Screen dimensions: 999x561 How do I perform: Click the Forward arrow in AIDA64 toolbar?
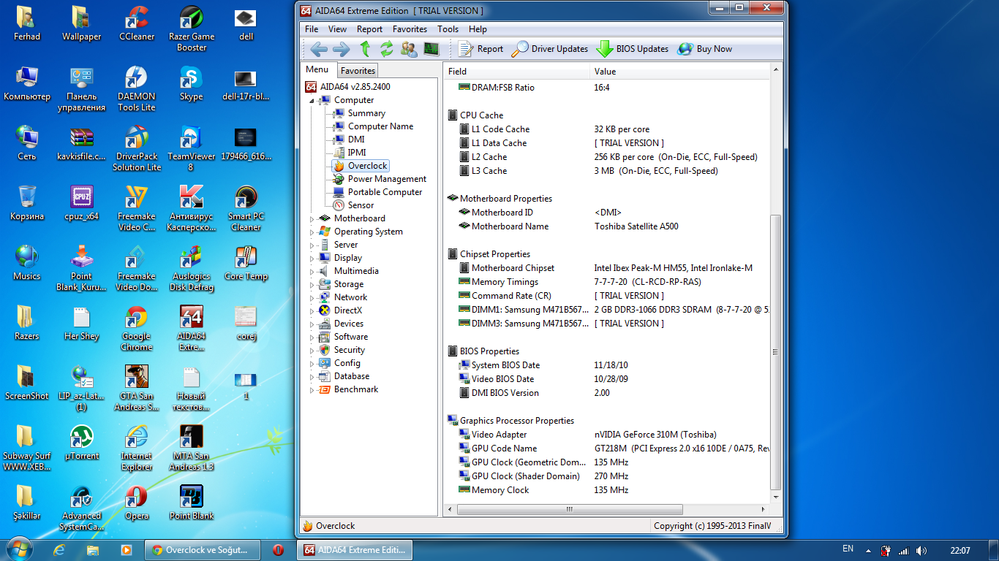(x=342, y=49)
